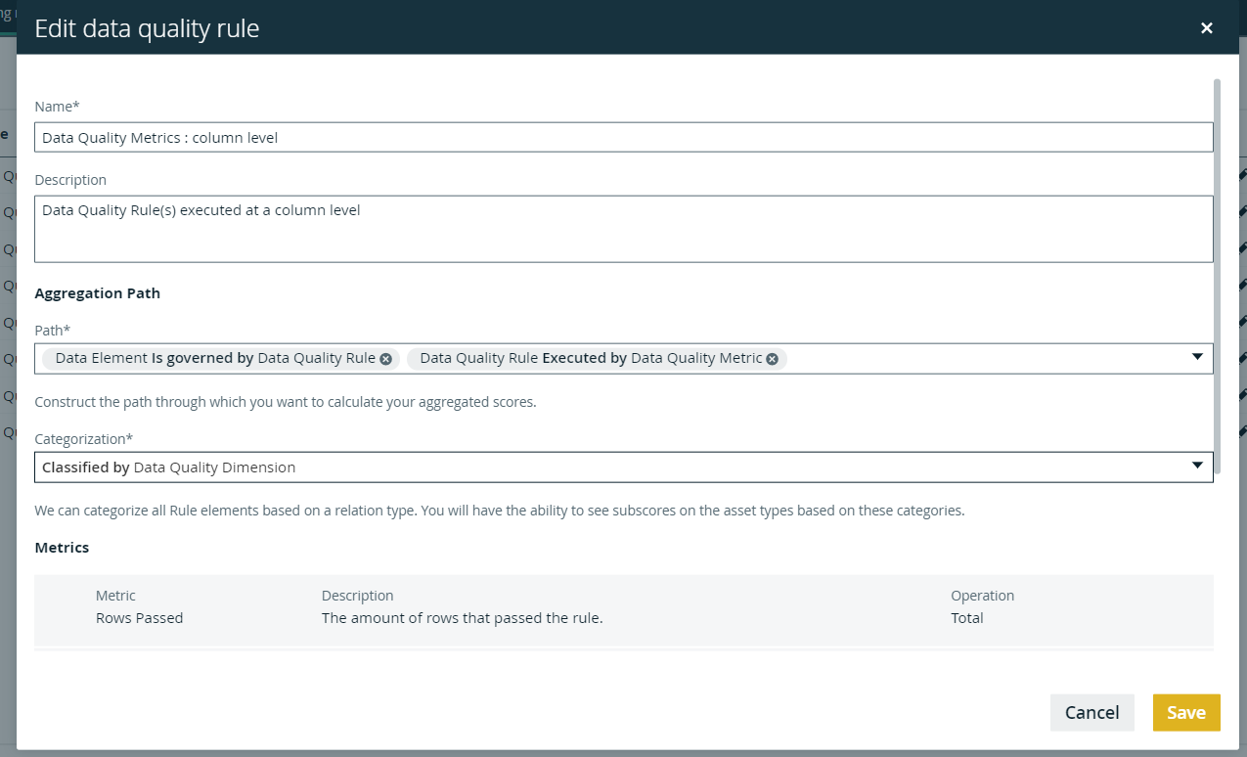Click the Metrics section heading
The width and height of the screenshot is (1247, 757).
tap(62, 548)
